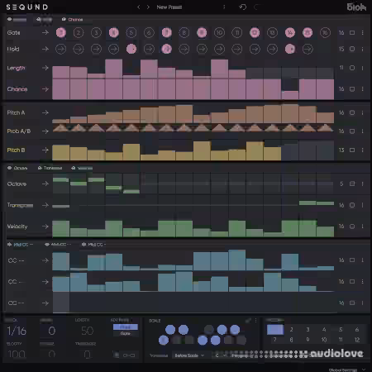372x372 pixels.
Task: Switch to the Octave tab
Action: [x=17, y=168]
